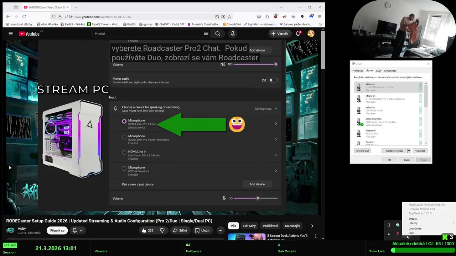Select Mikrofon RODECaster Pro II Main Multitrack

click(389, 99)
